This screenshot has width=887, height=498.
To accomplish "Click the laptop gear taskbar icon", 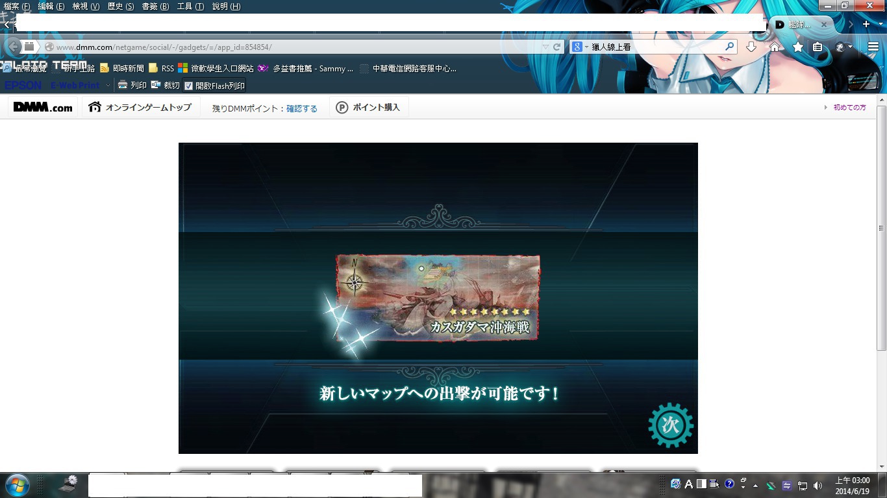I will (69, 484).
